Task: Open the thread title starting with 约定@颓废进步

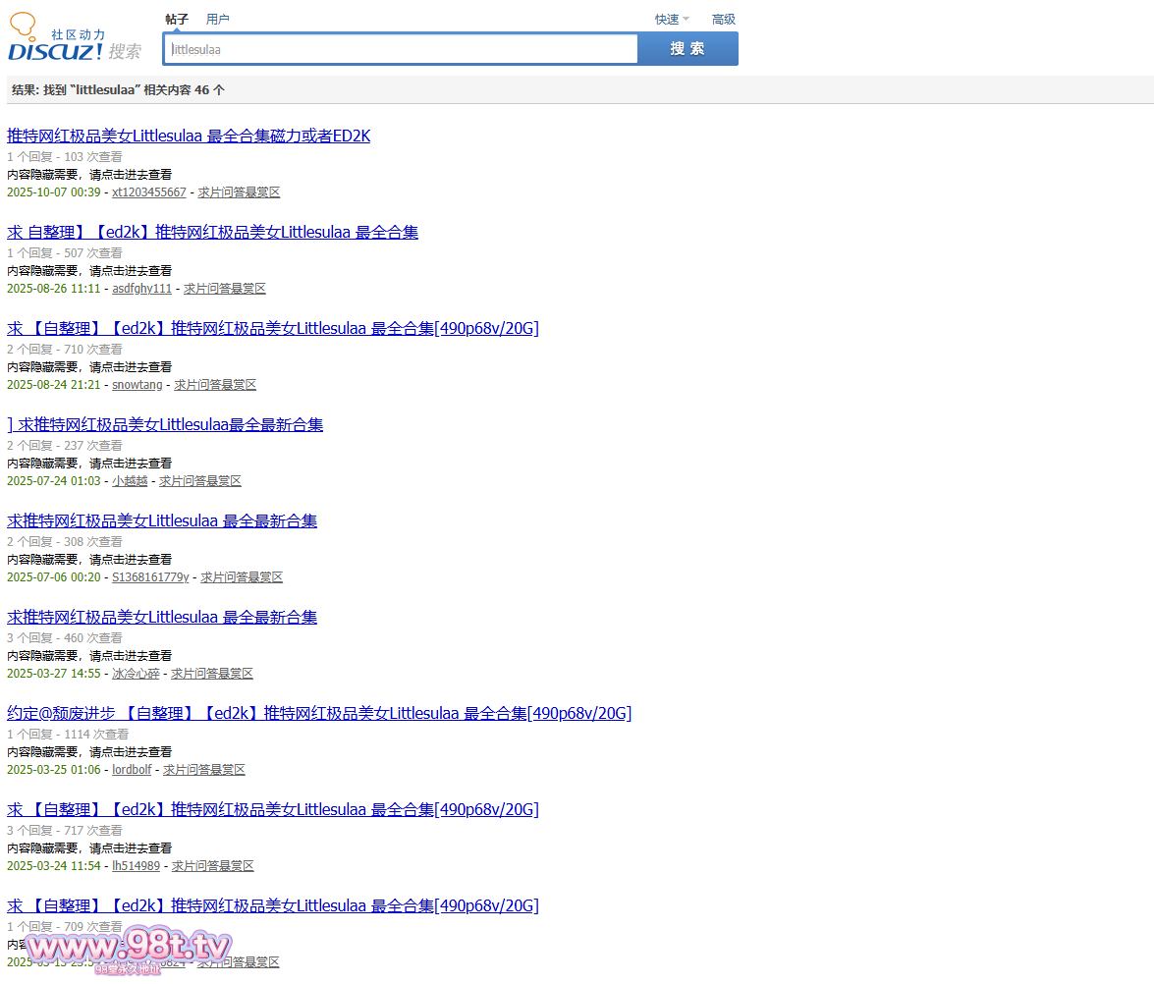Action: [319, 714]
